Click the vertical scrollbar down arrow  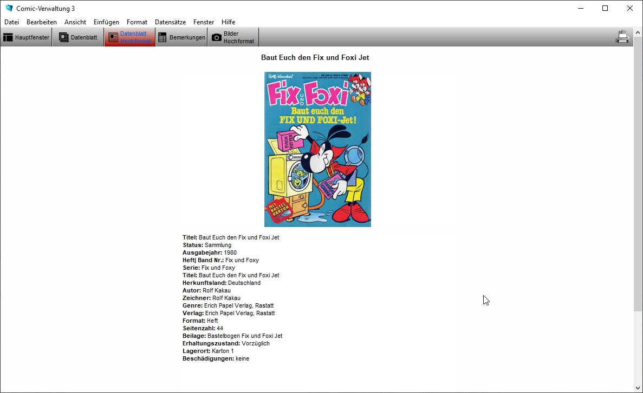(x=638, y=388)
